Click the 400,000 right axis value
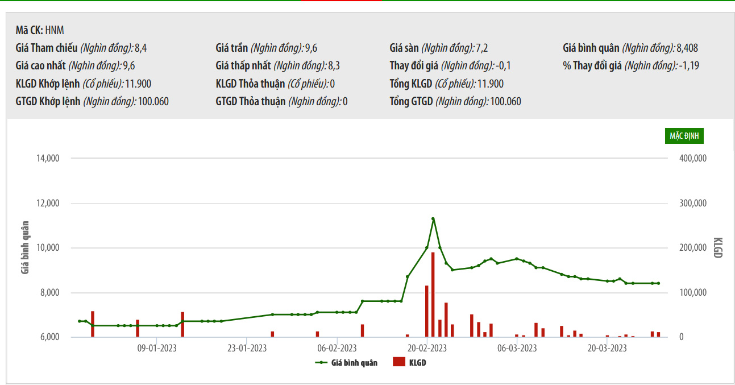 (x=692, y=159)
